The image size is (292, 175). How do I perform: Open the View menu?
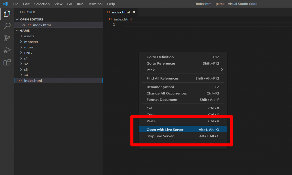58,4
